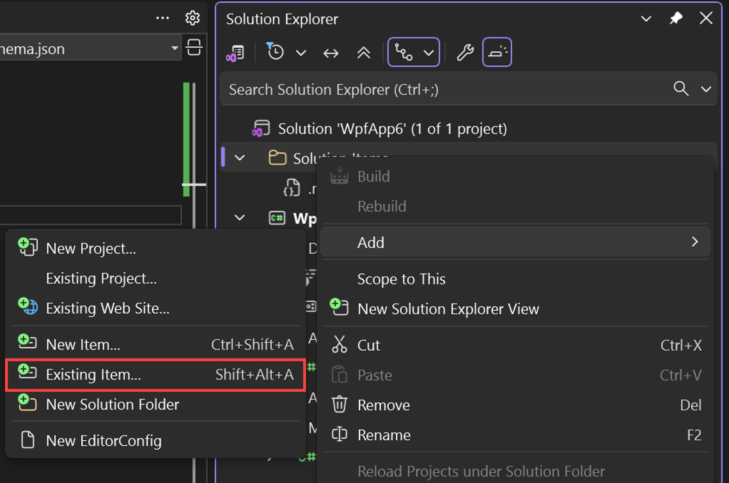
Task: Open the schema.json file dropdown arrow
Action: coord(173,47)
